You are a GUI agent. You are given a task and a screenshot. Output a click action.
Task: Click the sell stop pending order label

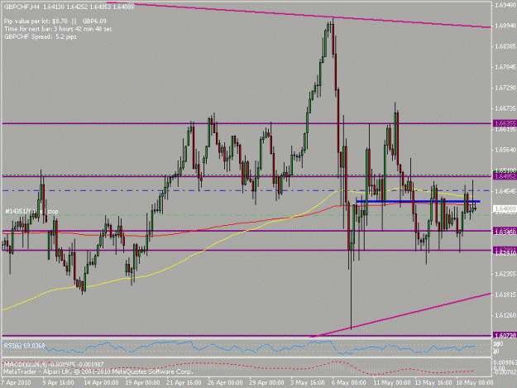(31, 211)
